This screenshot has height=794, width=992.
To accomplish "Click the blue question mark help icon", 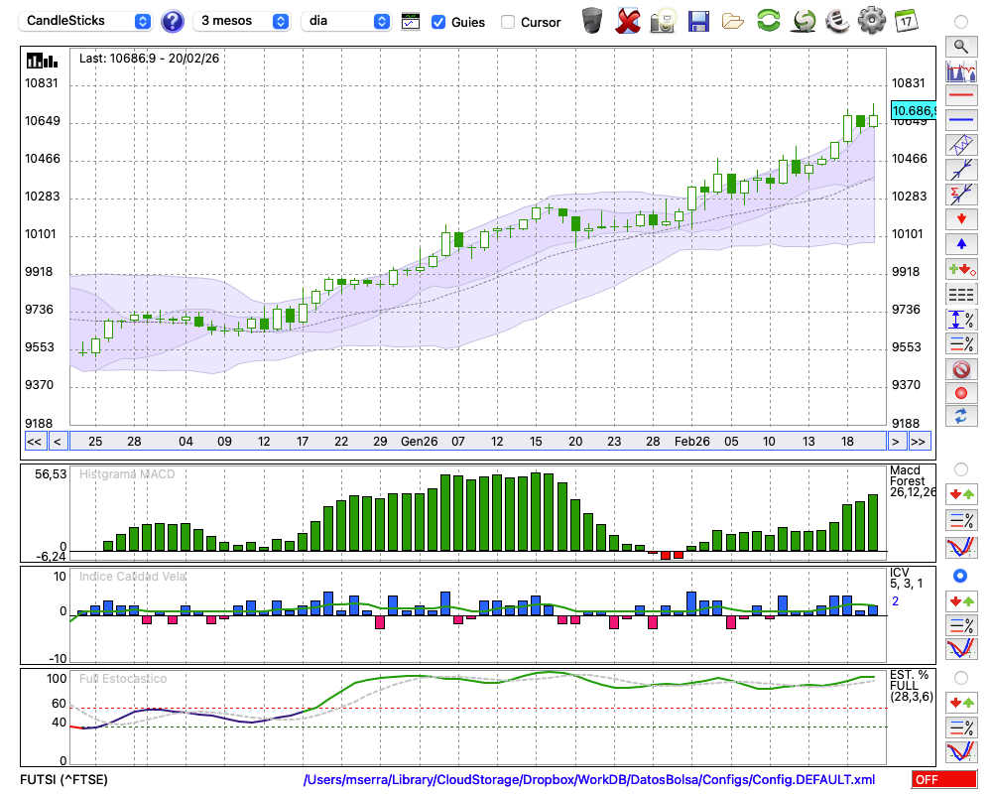I will pyautogui.click(x=173, y=21).
